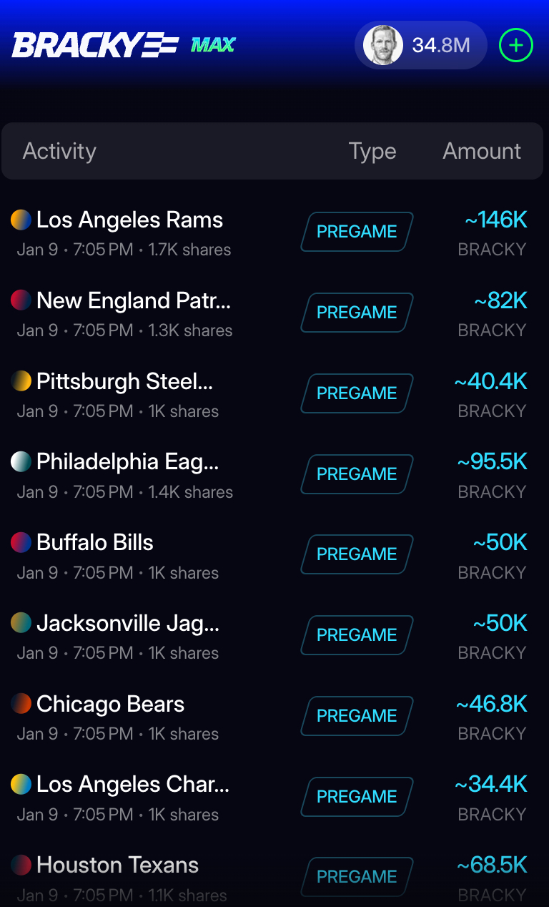The width and height of the screenshot is (549, 907).
Task: Sort by the Amount column header
Action: 482,151
